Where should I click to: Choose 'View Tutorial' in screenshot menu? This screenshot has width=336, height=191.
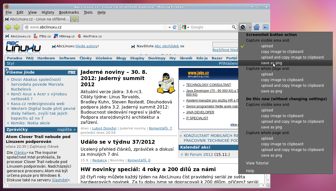257,163
